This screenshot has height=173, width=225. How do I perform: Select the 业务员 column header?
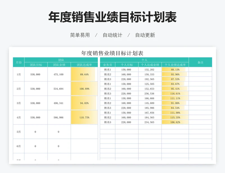click(108, 65)
